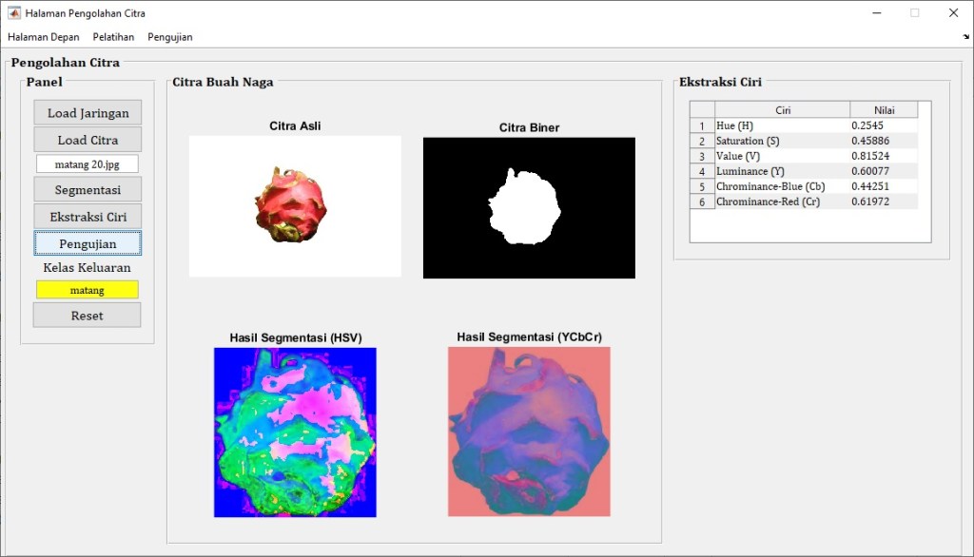Click the Hasil Segmentasi (HSV) image
974x557 pixels.
pyautogui.click(x=295, y=432)
